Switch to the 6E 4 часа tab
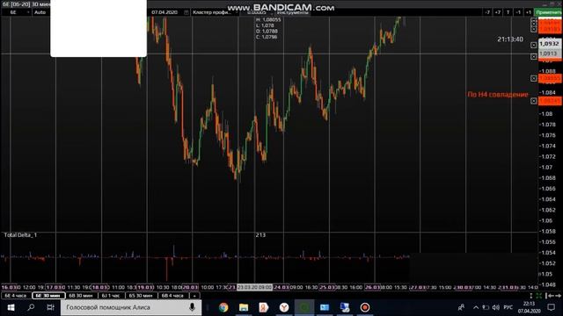The width and height of the screenshot is (563, 316). click(x=16, y=296)
